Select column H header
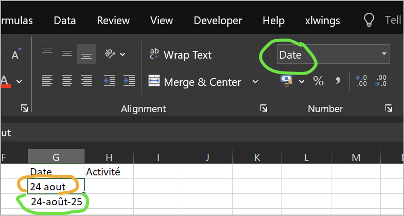The width and height of the screenshot is (404, 216). [109, 157]
